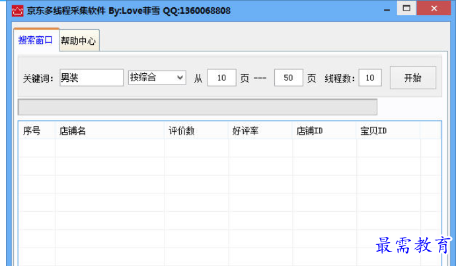Start collection with the 开始 button
This screenshot has height=266, width=456.
(x=413, y=77)
